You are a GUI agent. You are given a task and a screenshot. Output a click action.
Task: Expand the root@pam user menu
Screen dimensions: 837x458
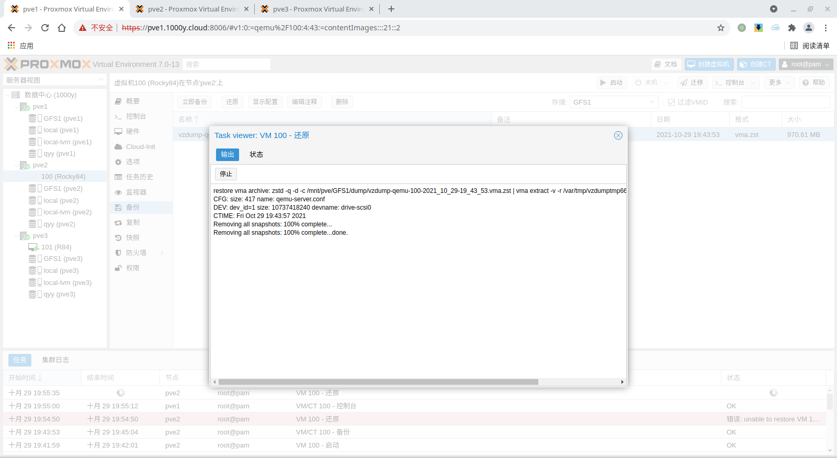806,64
